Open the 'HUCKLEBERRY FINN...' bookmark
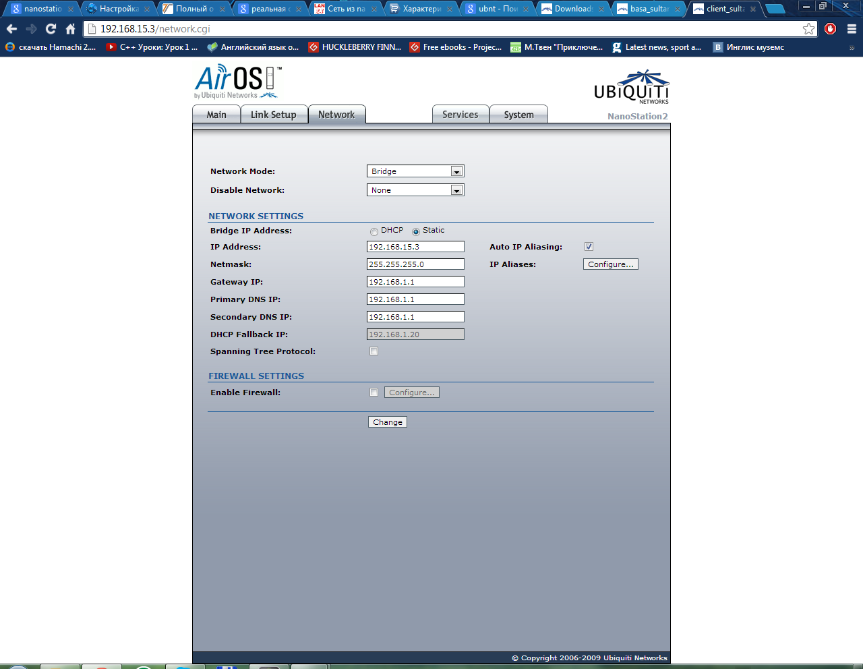863x669 pixels. (355, 47)
